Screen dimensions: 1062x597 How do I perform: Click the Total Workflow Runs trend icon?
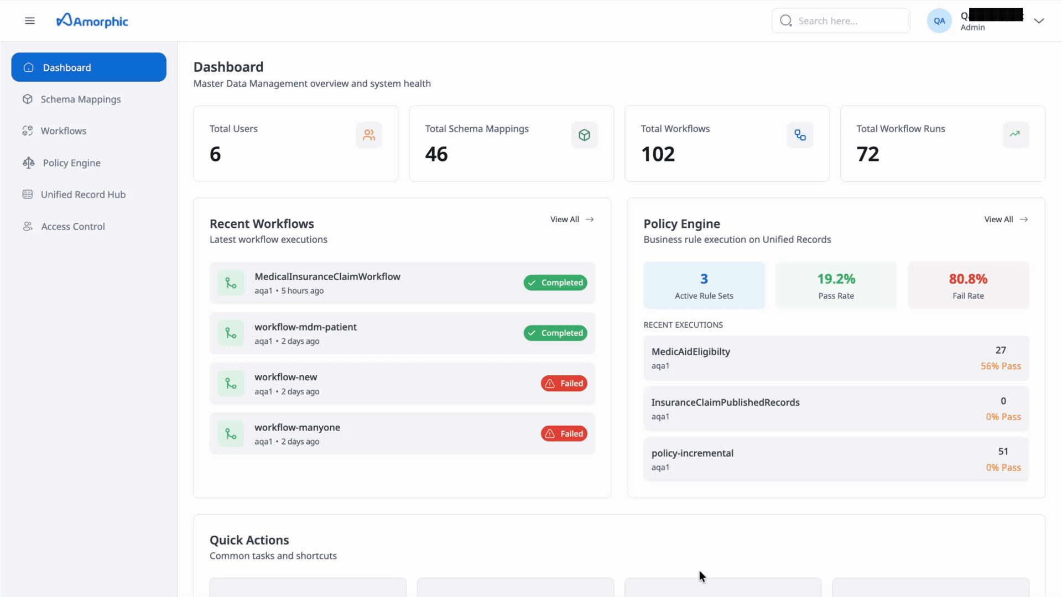1015,134
